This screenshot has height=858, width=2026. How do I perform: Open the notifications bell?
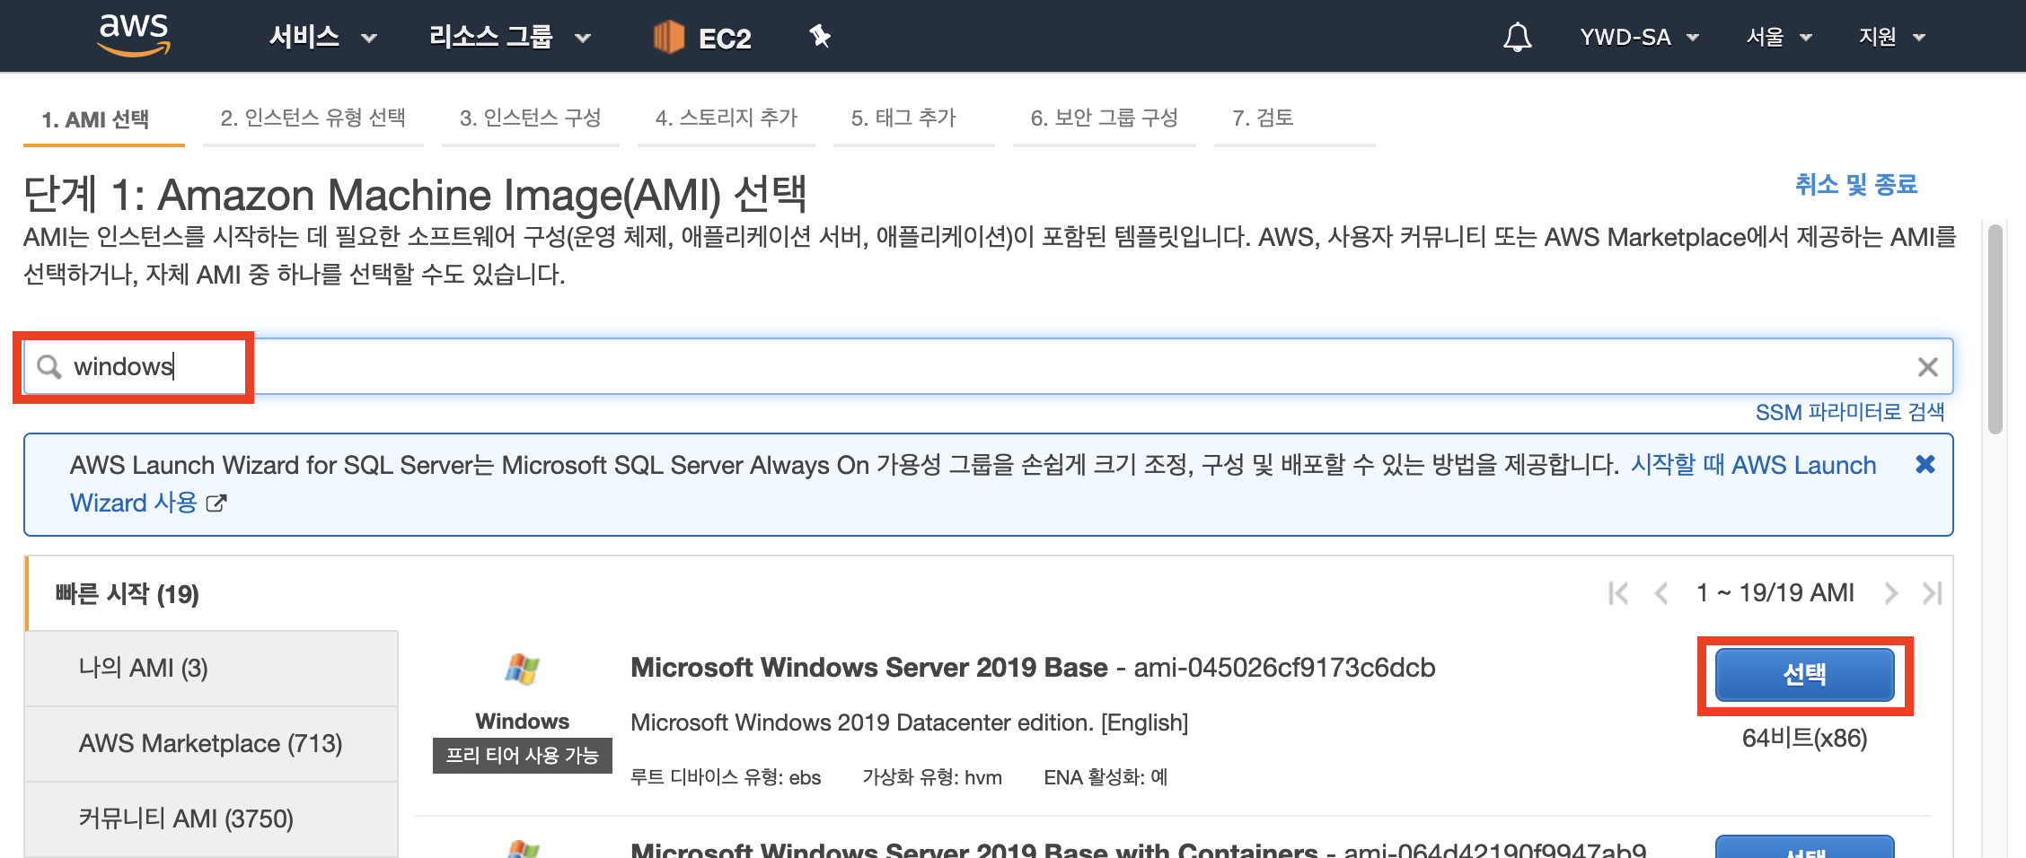1517,37
